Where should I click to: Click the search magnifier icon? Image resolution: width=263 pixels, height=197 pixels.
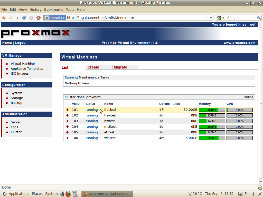(259, 18)
